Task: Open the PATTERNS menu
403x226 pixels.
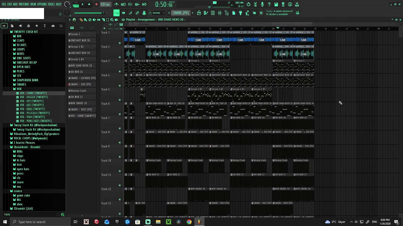Action: click(24, 4)
